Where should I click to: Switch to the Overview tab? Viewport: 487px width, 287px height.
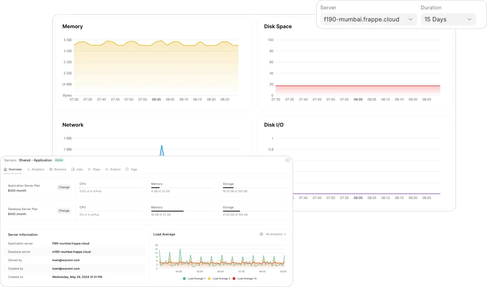[x=14, y=169]
